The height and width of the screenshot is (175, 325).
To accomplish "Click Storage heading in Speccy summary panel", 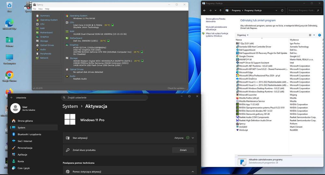I will click(x=73, y=58).
